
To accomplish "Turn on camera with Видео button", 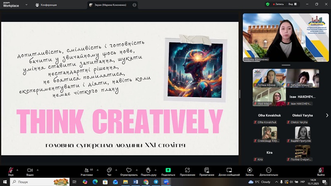I will (30, 170).
